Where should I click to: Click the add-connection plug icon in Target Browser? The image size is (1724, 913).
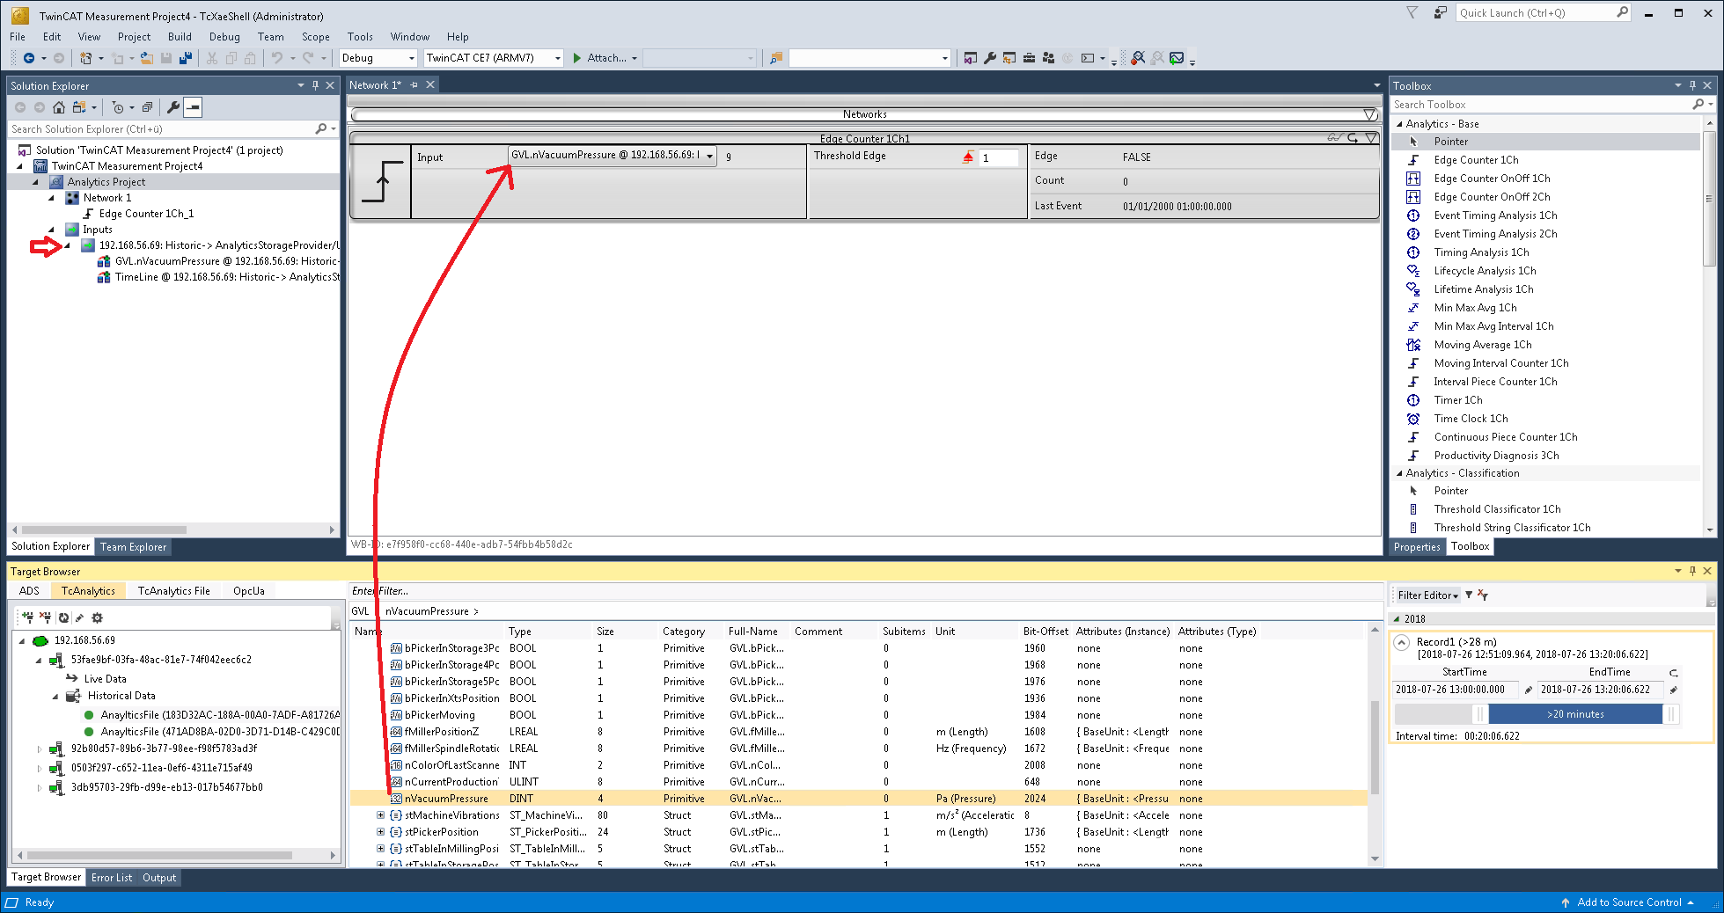click(28, 617)
